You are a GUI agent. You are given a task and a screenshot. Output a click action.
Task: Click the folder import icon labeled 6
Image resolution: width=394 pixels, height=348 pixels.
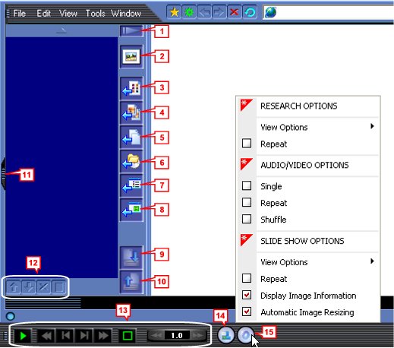click(131, 162)
